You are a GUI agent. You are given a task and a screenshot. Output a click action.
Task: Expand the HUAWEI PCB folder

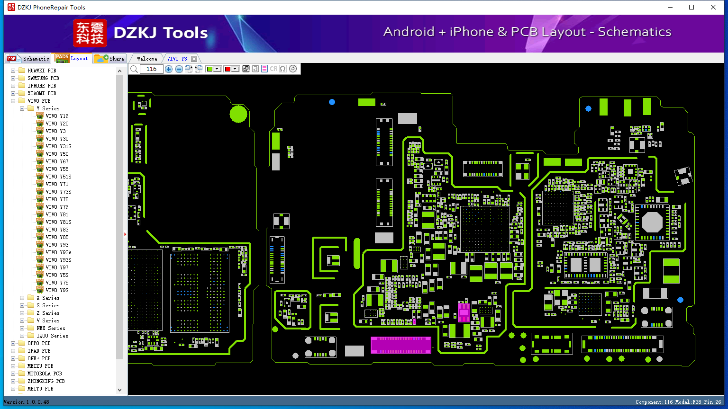click(13, 71)
